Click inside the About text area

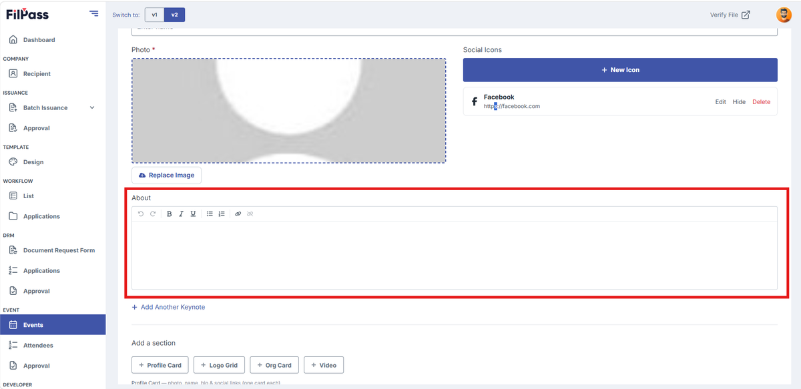[455, 255]
